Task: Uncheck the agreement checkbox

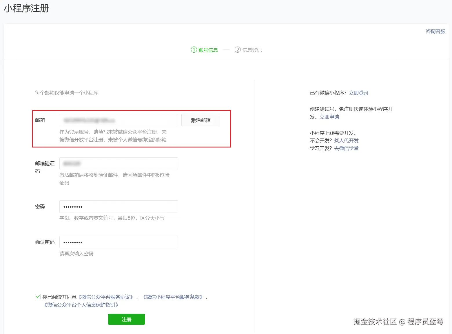Action: tap(38, 296)
